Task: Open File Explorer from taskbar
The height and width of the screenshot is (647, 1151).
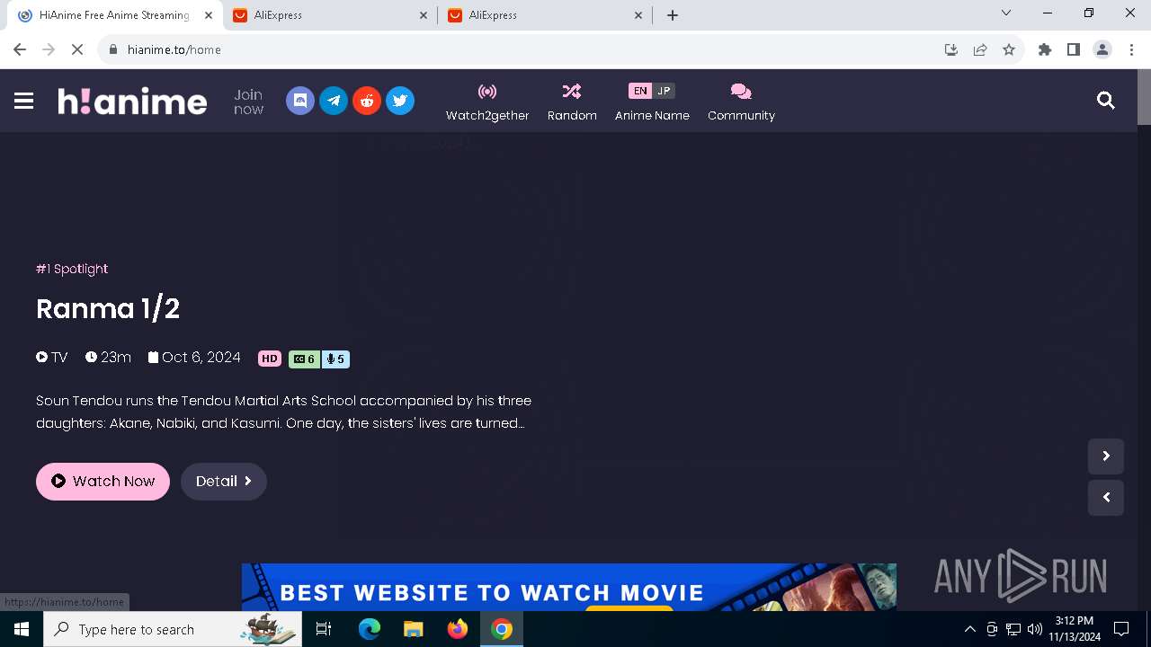Action: tap(413, 629)
